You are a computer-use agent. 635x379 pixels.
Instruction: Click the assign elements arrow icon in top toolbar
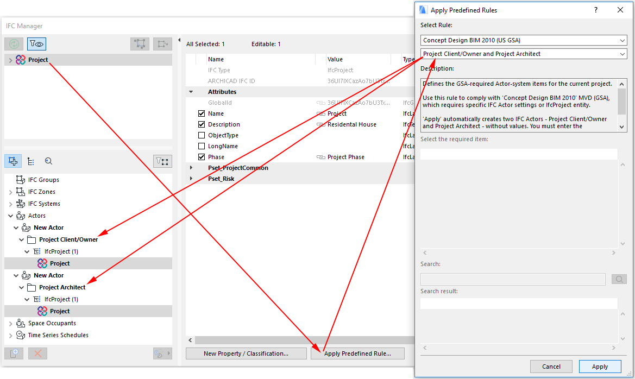[163, 44]
